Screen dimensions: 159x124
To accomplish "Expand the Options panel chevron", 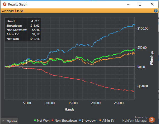I will [x=3, y=121].
